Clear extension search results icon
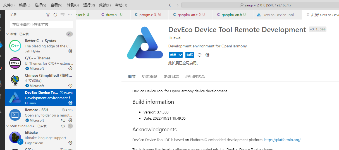339x150 pixels. coord(63,15)
